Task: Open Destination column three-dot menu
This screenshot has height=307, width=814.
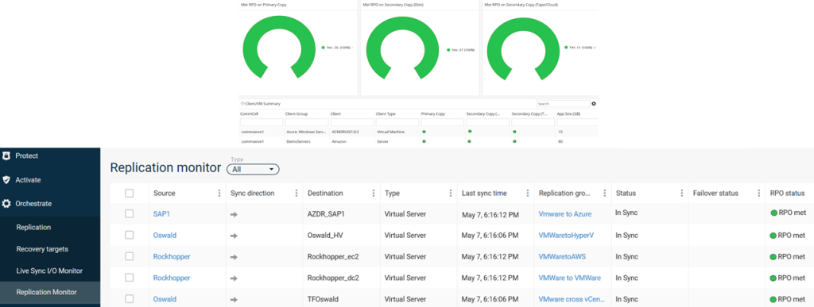Action: pyautogui.click(x=374, y=193)
